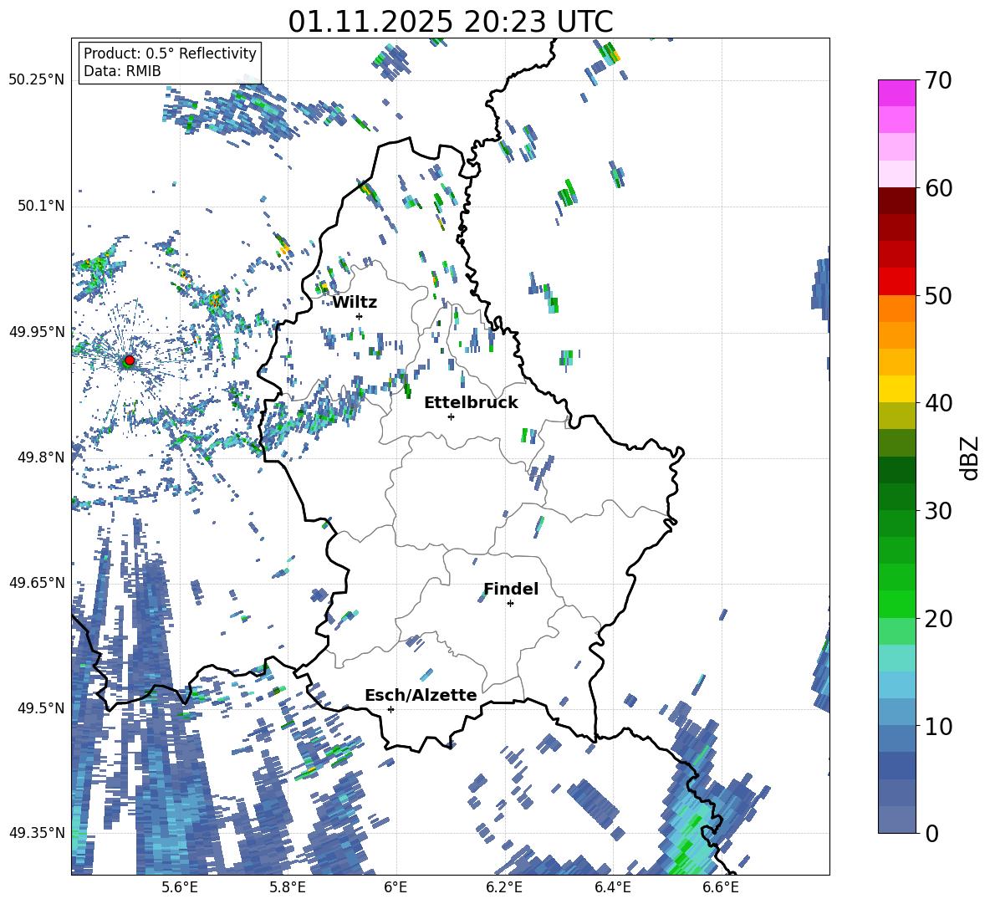The image size is (990, 904).
Task: Click the Product: 0.5° Reflectivity text
Action: (170, 53)
